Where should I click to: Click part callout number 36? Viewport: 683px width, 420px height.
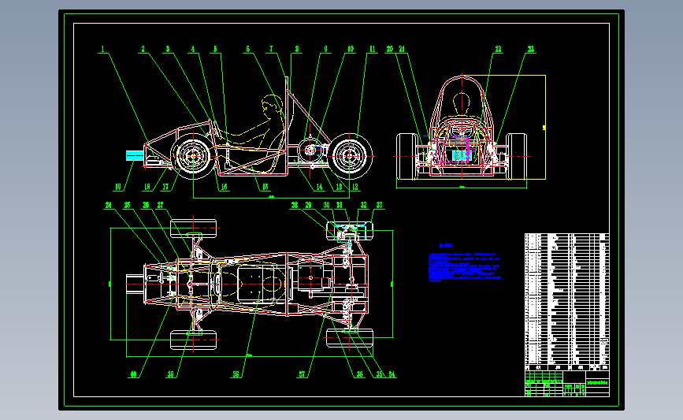coord(359,374)
